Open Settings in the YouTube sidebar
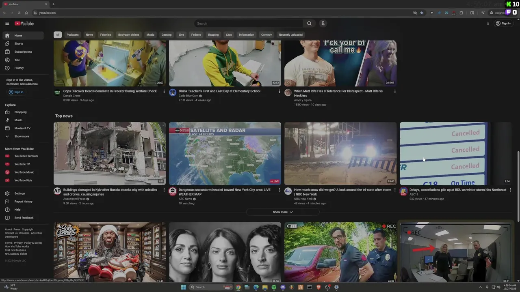The image size is (520, 292). tap(23, 193)
